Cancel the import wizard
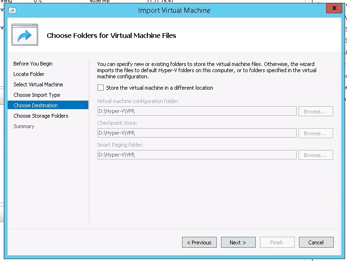Viewport: 347px width, 261px height. click(316, 242)
